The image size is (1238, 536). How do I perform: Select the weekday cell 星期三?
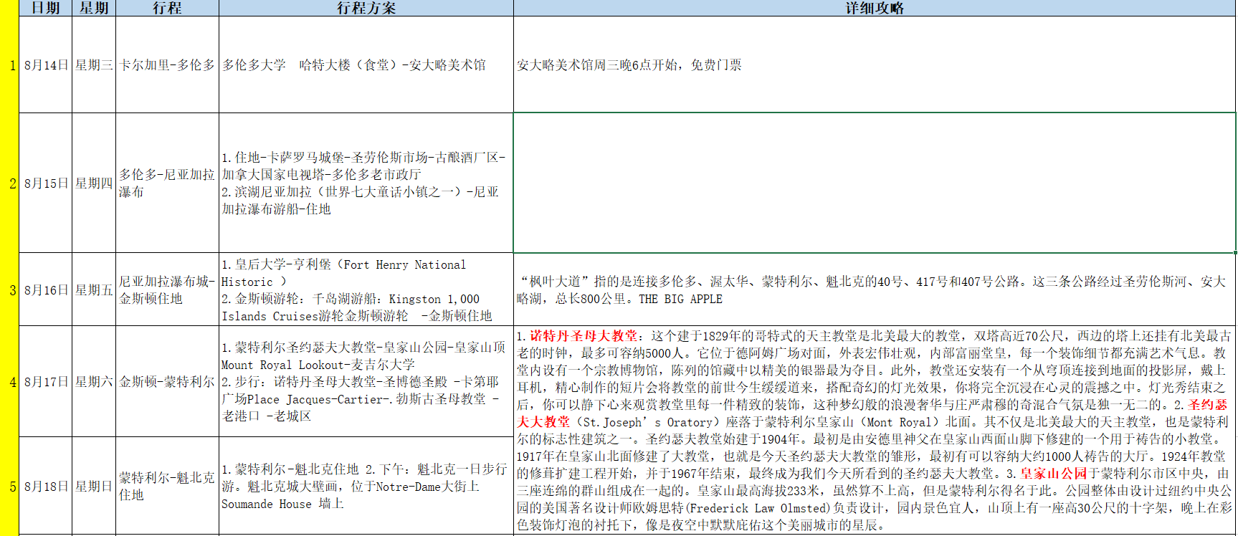[94, 64]
